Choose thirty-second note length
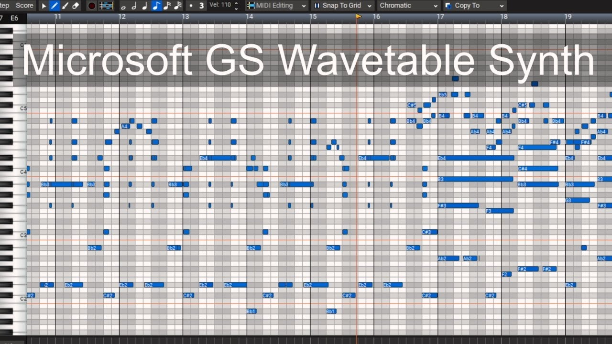 pos(178,6)
